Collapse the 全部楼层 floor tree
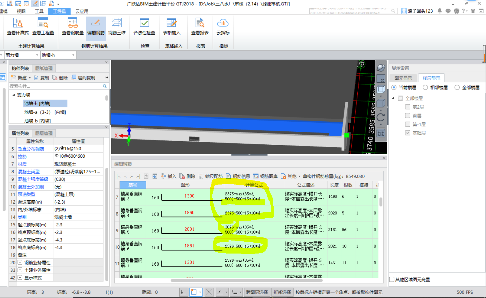 [393, 98]
